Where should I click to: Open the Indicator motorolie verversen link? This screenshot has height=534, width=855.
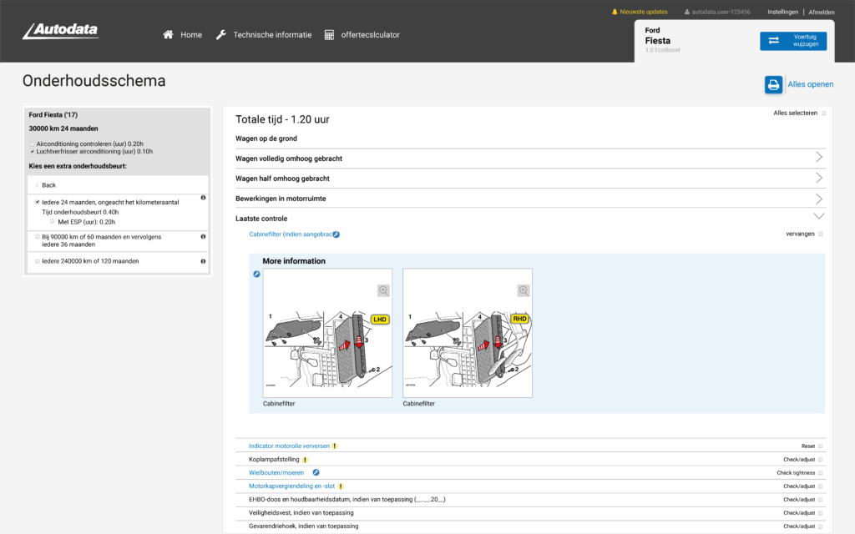[x=289, y=446]
